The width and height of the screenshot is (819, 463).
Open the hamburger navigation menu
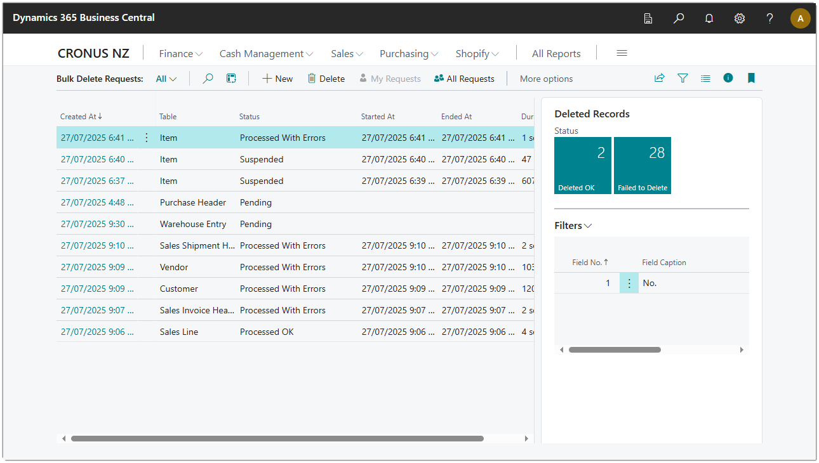[622, 53]
